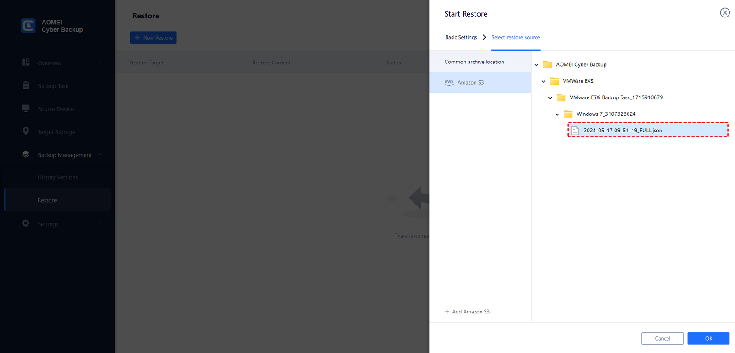Collapse the Windows 7_3107323624 folder

coord(557,114)
